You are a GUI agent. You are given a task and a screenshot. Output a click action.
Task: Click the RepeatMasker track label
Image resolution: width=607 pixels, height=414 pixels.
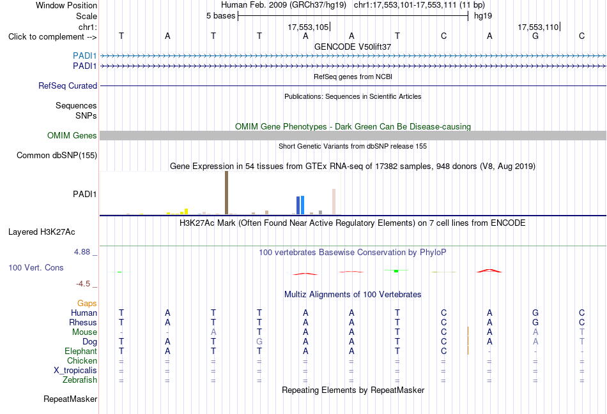click(70, 399)
